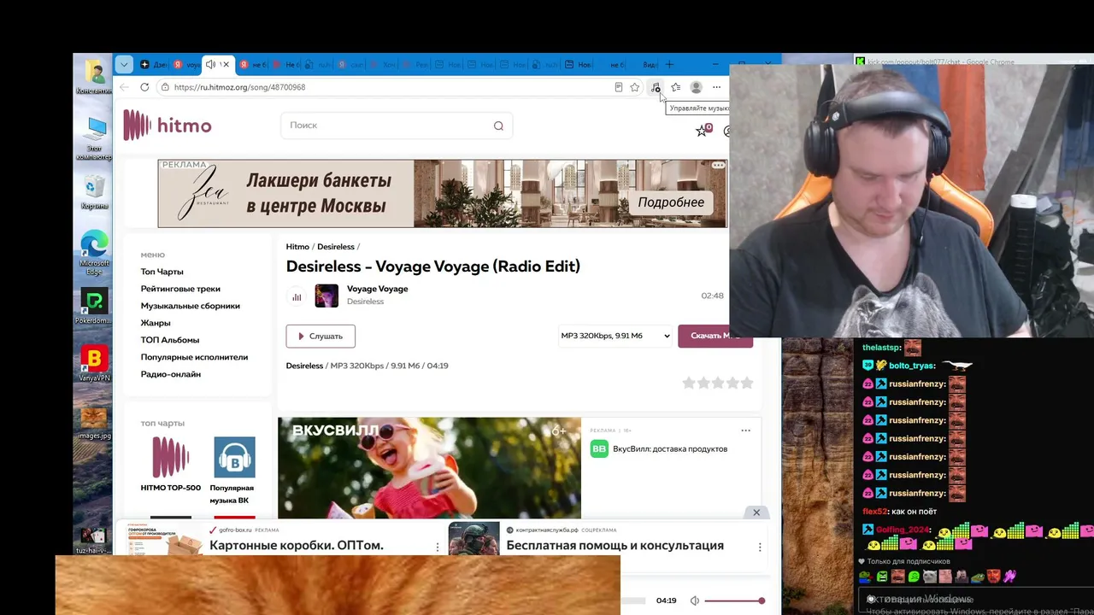1094x615 pixels.
Task: Select the This PC desktop icon
Action: [x=94, y=138]
